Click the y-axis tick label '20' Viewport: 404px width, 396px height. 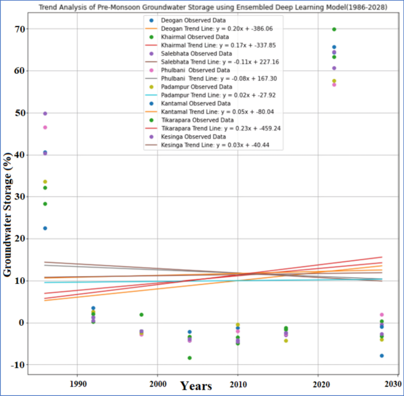point(19,239)
